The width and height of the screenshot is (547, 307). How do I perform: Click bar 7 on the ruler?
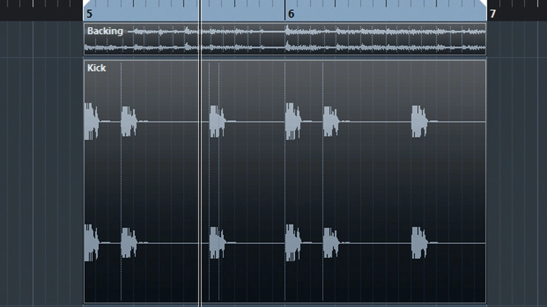[x=492, y=14]
